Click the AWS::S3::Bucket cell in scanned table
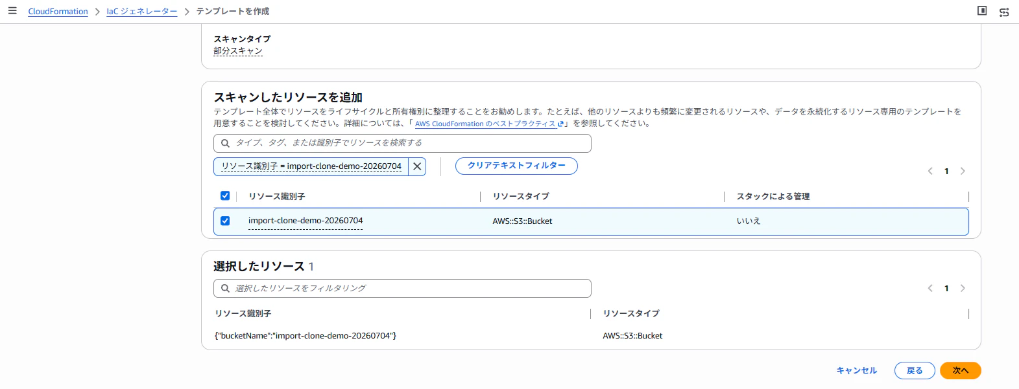The height and width of the screenshot is (389, 1019). point(522,221)
